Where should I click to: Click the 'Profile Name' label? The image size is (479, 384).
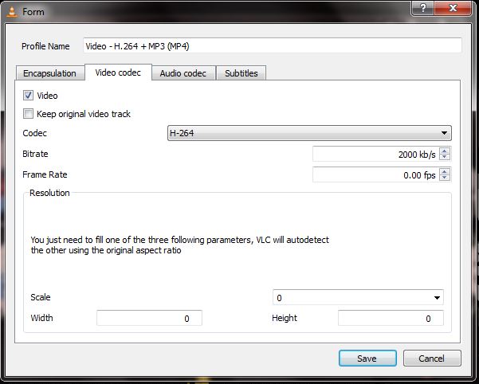45,46
